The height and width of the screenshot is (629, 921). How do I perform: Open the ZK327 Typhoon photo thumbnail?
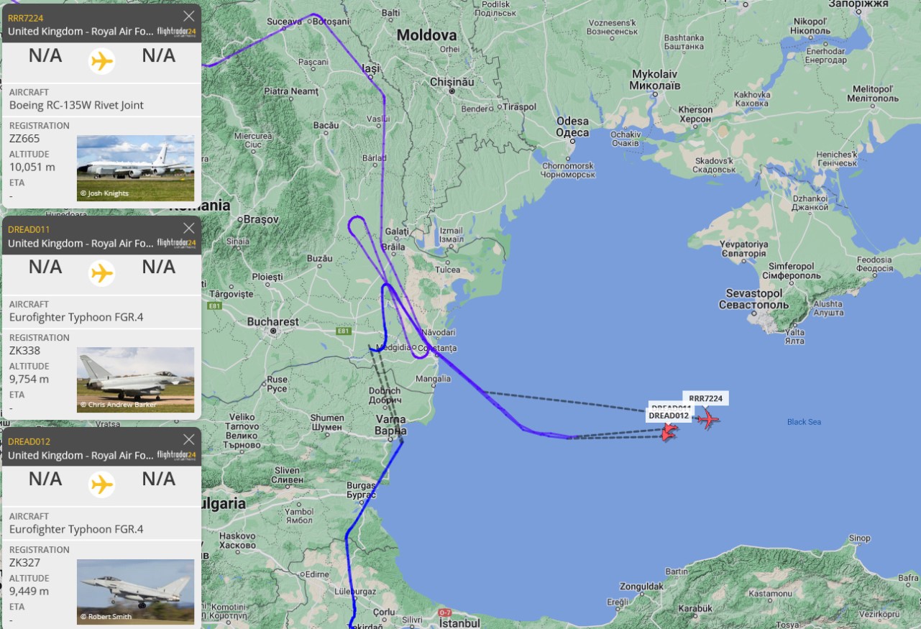(136, 592)
